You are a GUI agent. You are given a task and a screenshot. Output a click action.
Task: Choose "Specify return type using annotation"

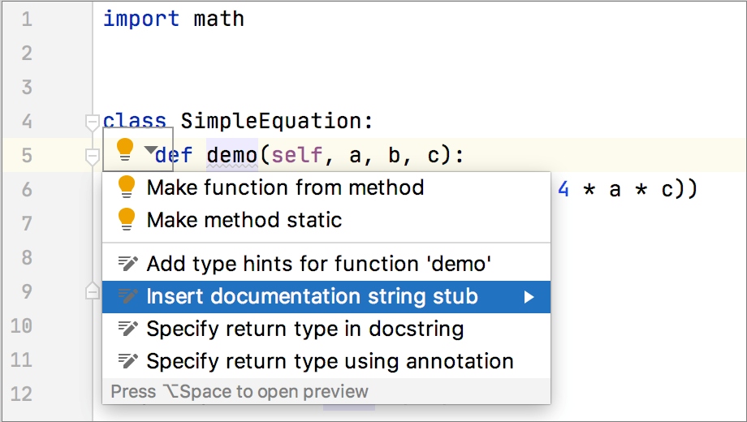pyautogui.click(x=330, y=362)
